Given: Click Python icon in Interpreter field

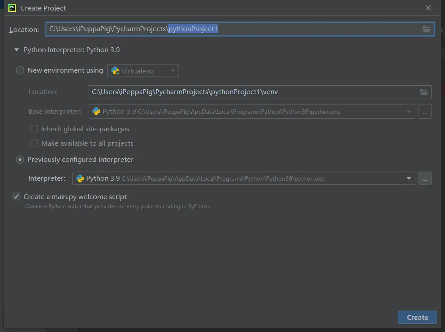Looking at the screenshot, I should (x=80, y=178).
